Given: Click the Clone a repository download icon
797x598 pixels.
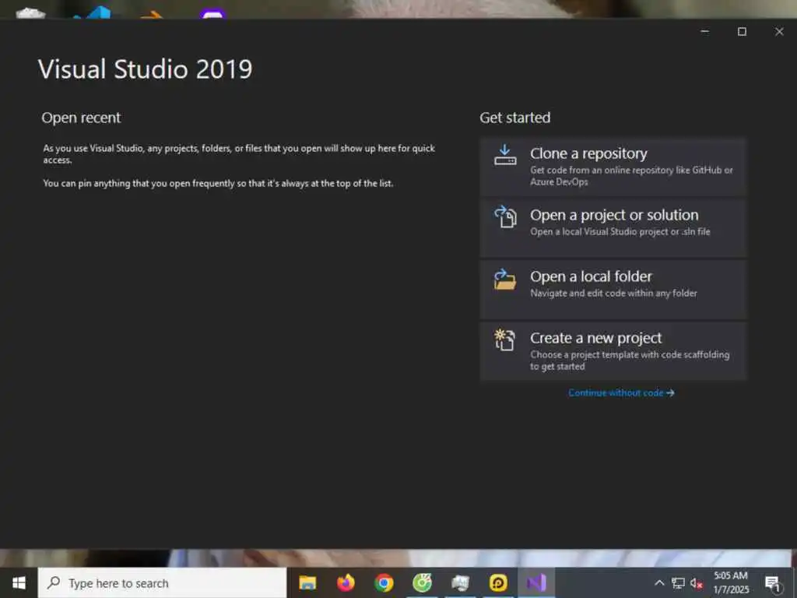Looking at the screenshot, I should point(505,155).
